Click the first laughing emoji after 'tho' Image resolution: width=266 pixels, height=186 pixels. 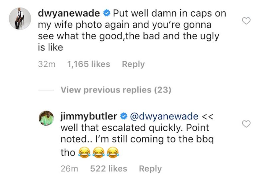pos(84,153)
